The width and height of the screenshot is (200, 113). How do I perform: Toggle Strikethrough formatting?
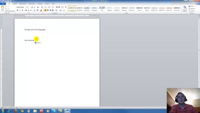click(26, 10)
